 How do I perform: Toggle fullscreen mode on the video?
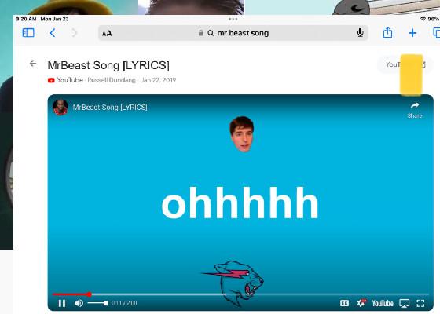pyautogui.click(x=420, y=303)
